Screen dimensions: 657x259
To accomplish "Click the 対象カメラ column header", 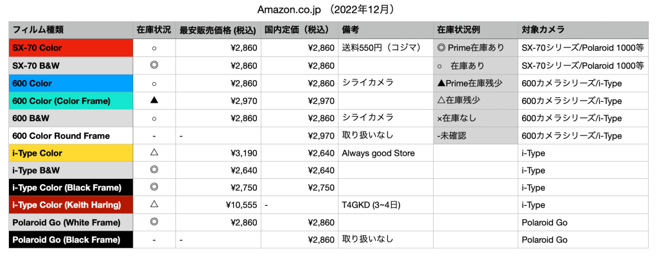I will pos(543,29).
